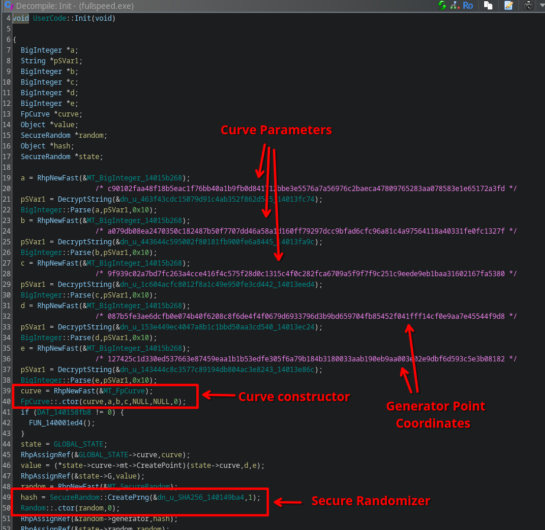545x530 pixels.
Task: Click 'dn_u_443644c595002f80181fb900fe6a8445' symbol
Action: pyautogui.click(x=218, y=242)
